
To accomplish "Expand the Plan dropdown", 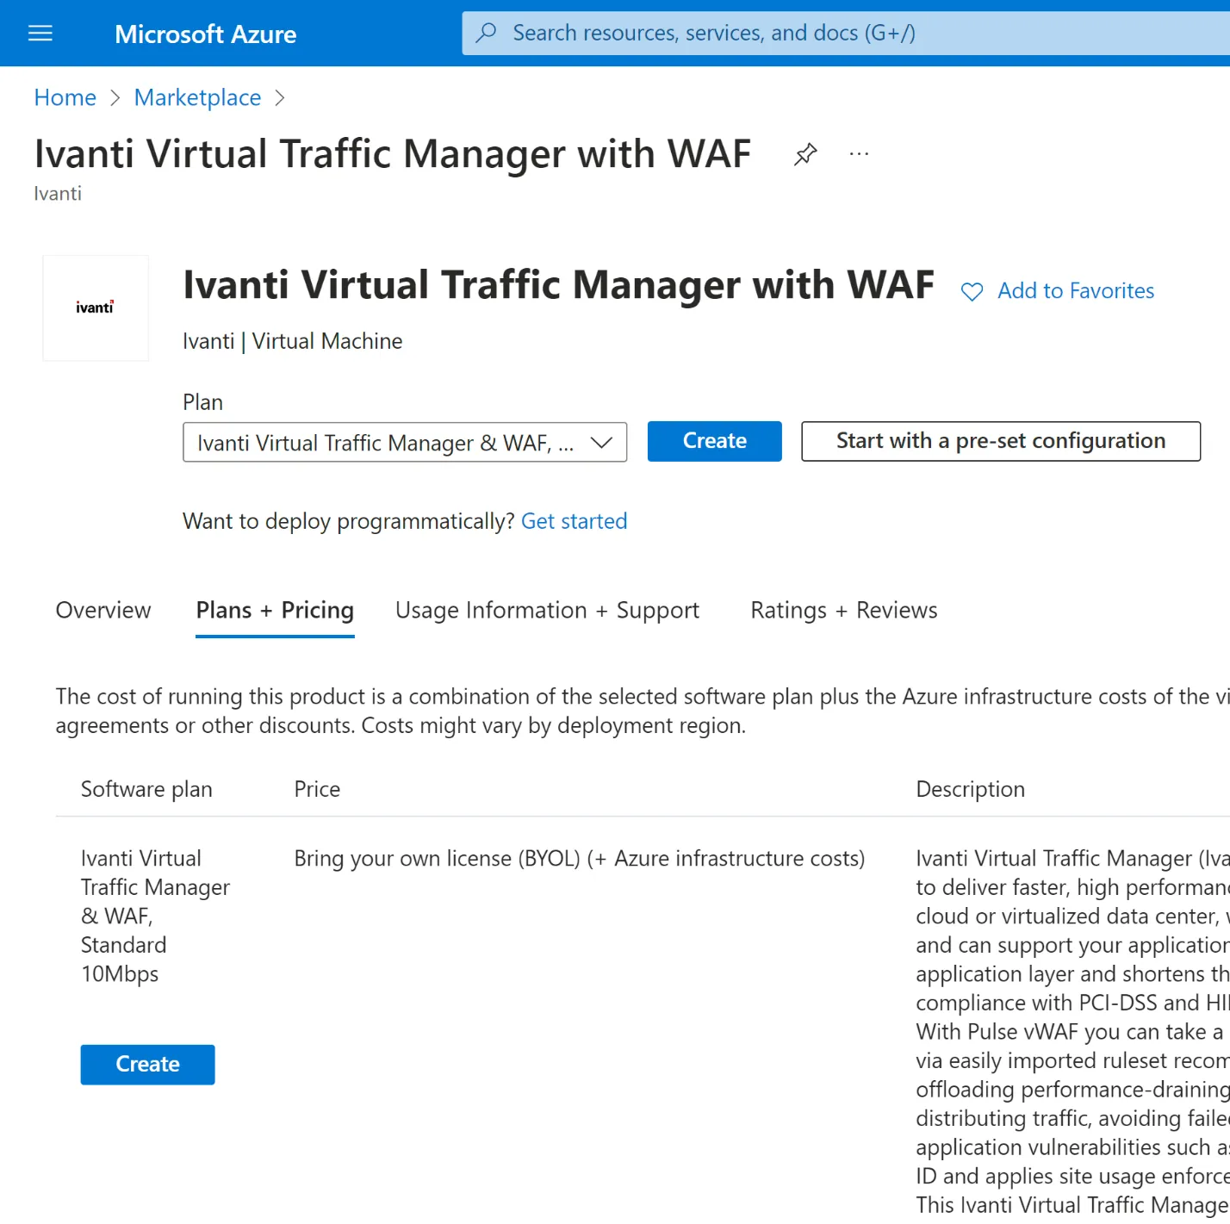I will (405, 442).
